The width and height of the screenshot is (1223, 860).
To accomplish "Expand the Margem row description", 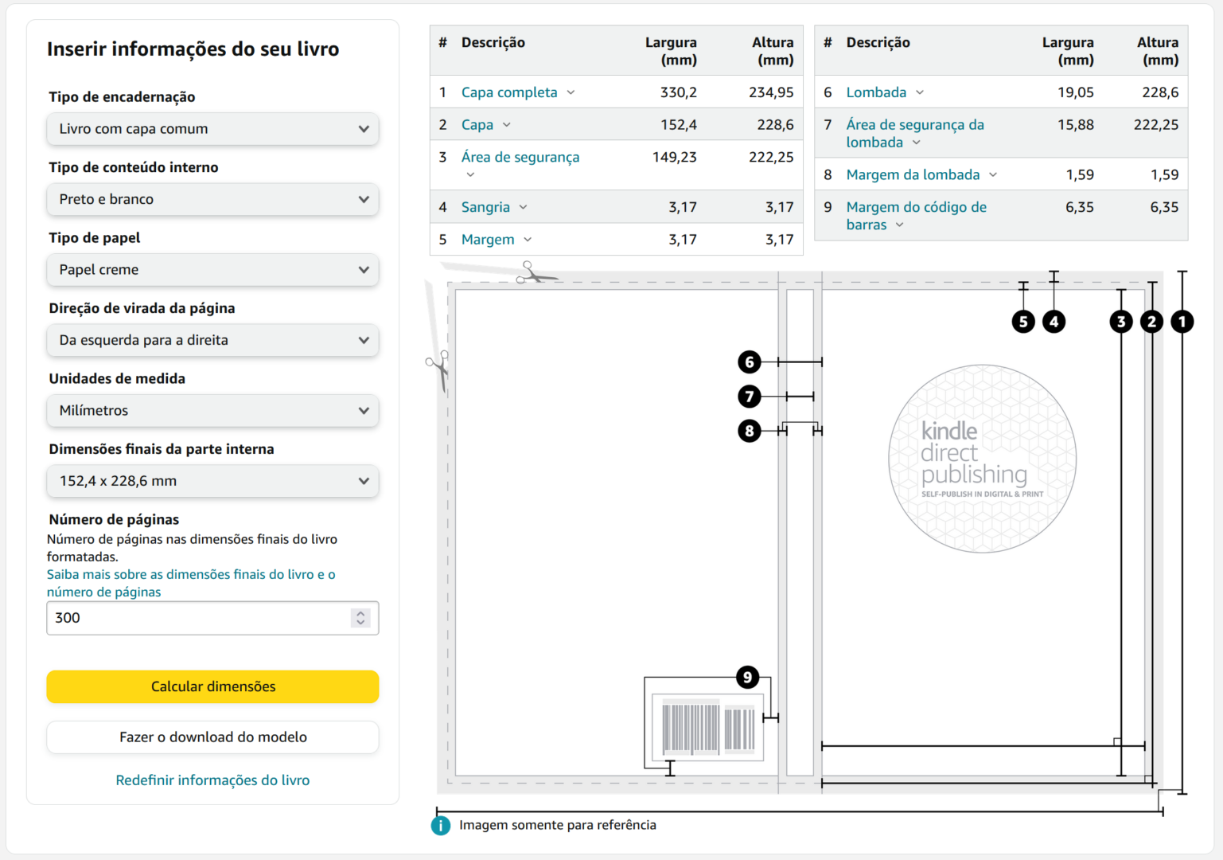I will click(x=497, y=240).
